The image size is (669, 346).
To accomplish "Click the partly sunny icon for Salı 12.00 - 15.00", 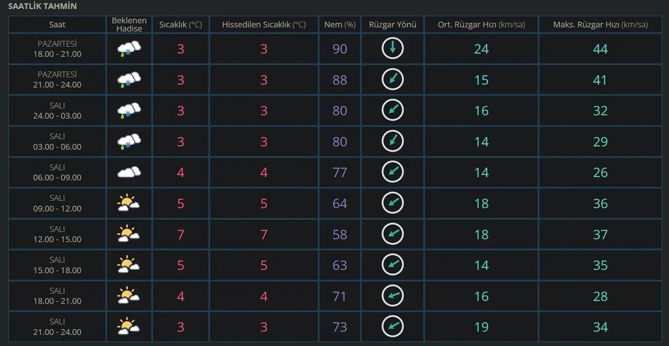I will coord(129,234).
